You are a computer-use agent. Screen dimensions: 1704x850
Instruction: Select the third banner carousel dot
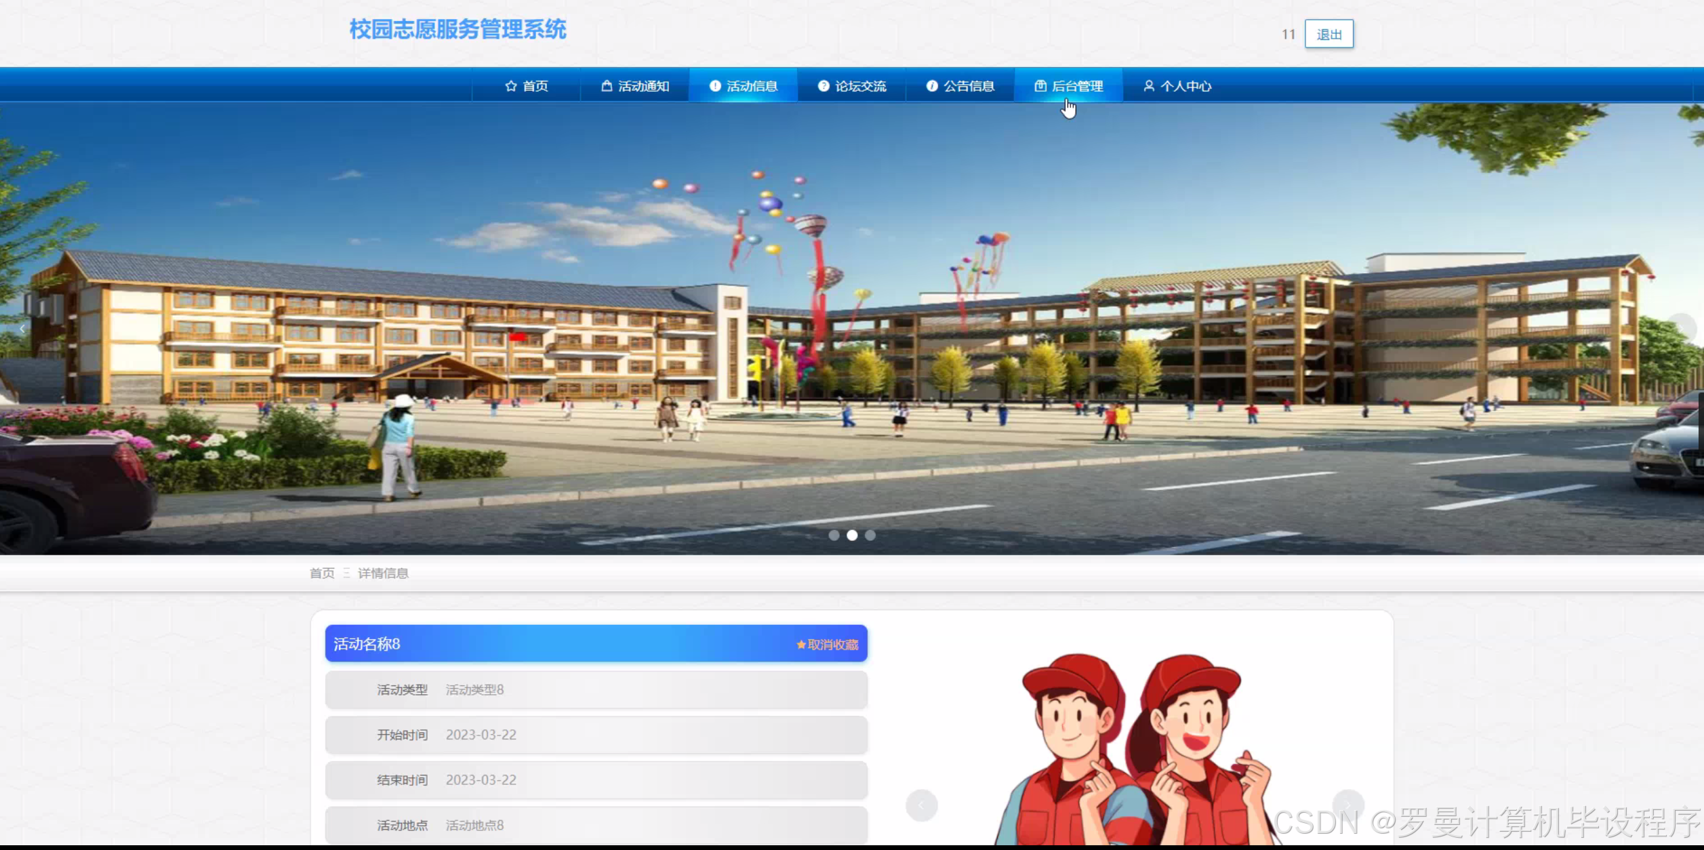point(870,535)
